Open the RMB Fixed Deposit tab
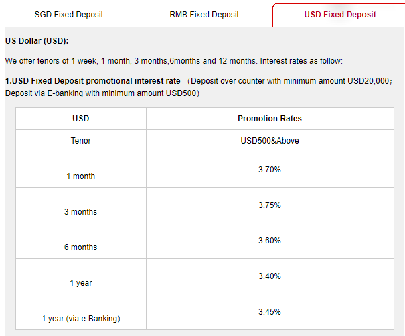Screen dimensions: 405x336 click(x=204, y=15)
